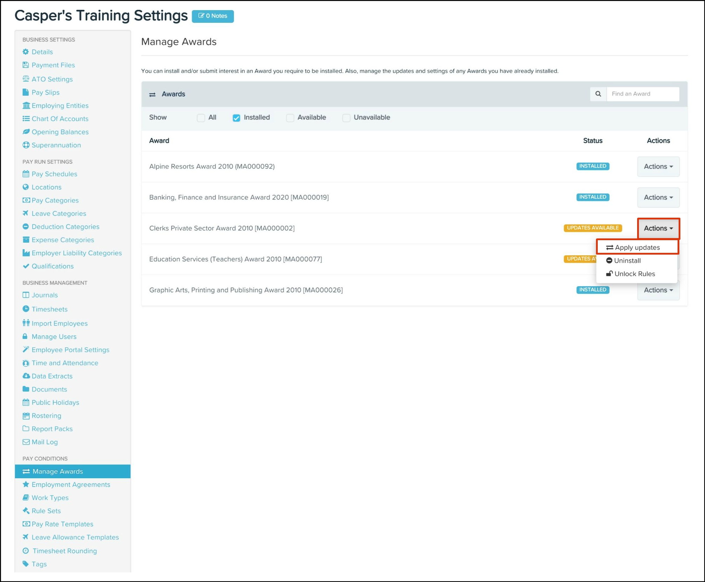705x582 pixels.
Task: Select Uninstall in the open Actions menu
Action: (627, 261)
